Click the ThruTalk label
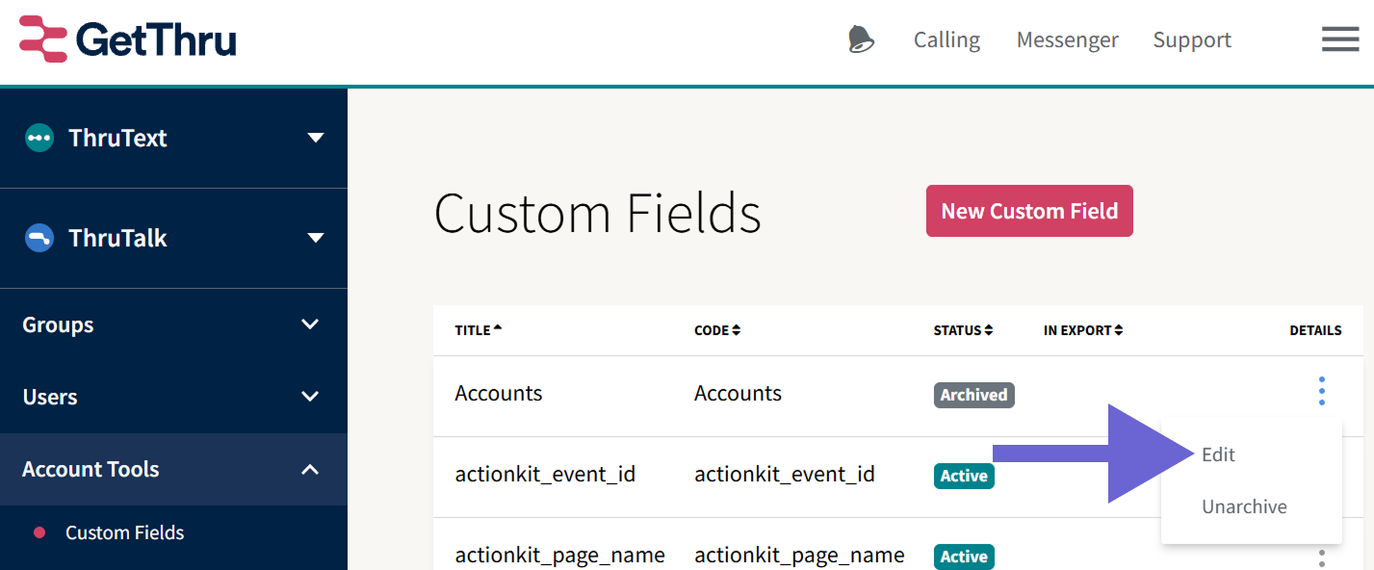Viewport: 1374px width, 570px height. tap(117, 238)
